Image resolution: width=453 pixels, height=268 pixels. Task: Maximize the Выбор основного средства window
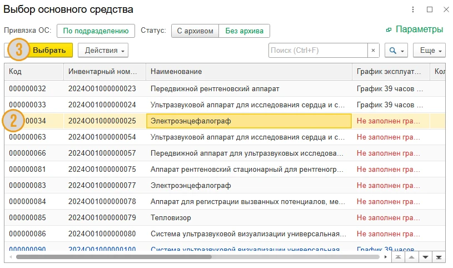click(430, 9)
